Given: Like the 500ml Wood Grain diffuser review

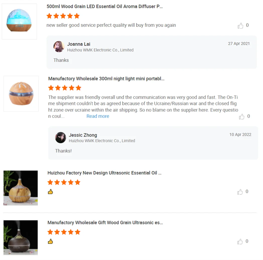Looking at the screenshot, I should click(240, 26).
